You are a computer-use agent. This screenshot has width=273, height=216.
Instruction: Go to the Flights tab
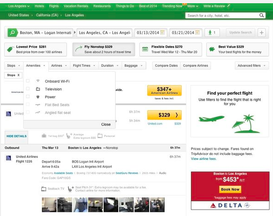pos(54,6)
